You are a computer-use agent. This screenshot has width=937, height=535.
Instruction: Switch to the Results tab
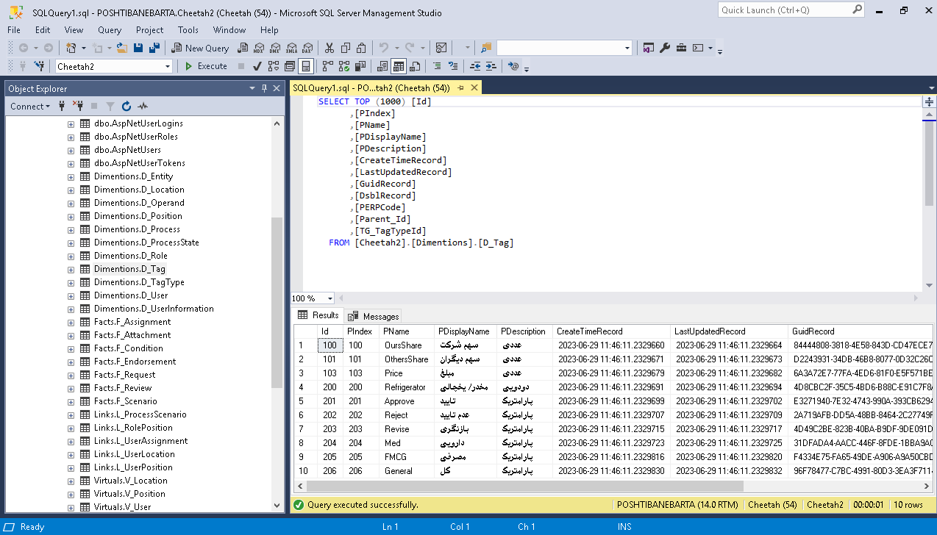click(x=318, y=315)
